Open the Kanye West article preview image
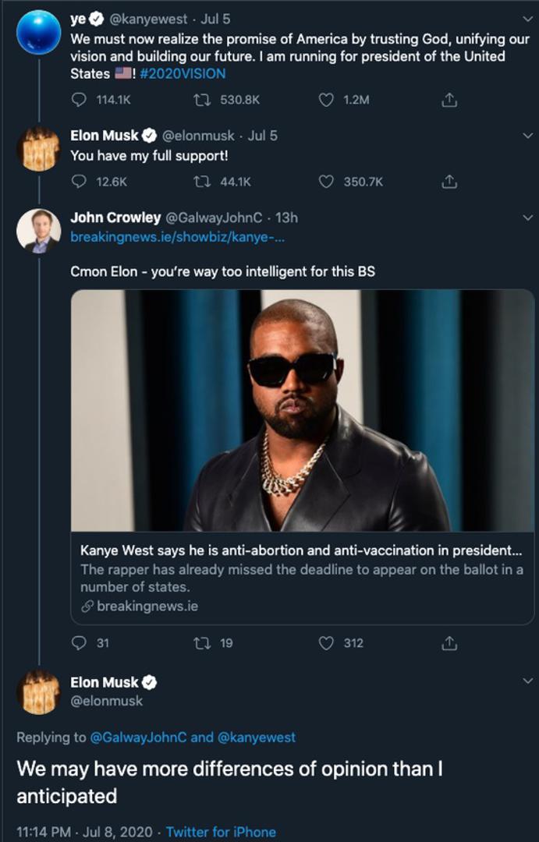This screenshot has width=539, height=842. tap(303, 410)
